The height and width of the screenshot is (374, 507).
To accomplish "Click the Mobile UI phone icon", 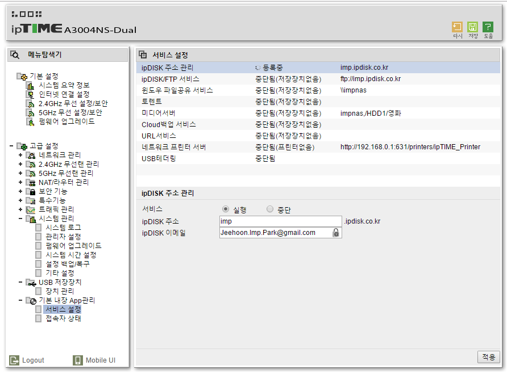I will point(78,360).
